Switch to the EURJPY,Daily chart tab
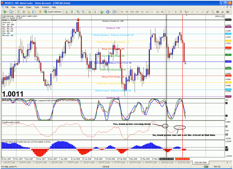The height and width of the screenshot is (169, 233). pos(25,163)
